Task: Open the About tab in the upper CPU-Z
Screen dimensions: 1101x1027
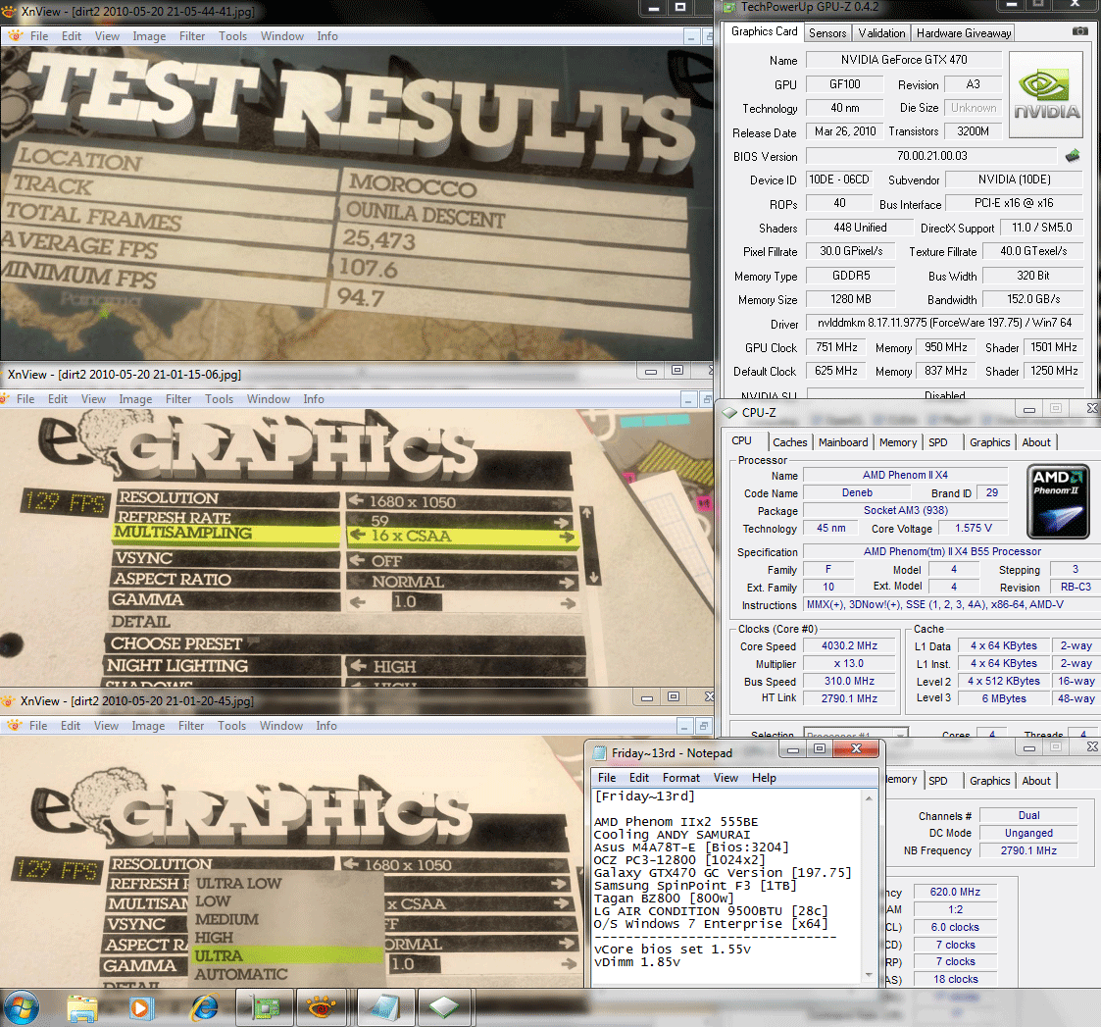Action: click(1036, 441)
